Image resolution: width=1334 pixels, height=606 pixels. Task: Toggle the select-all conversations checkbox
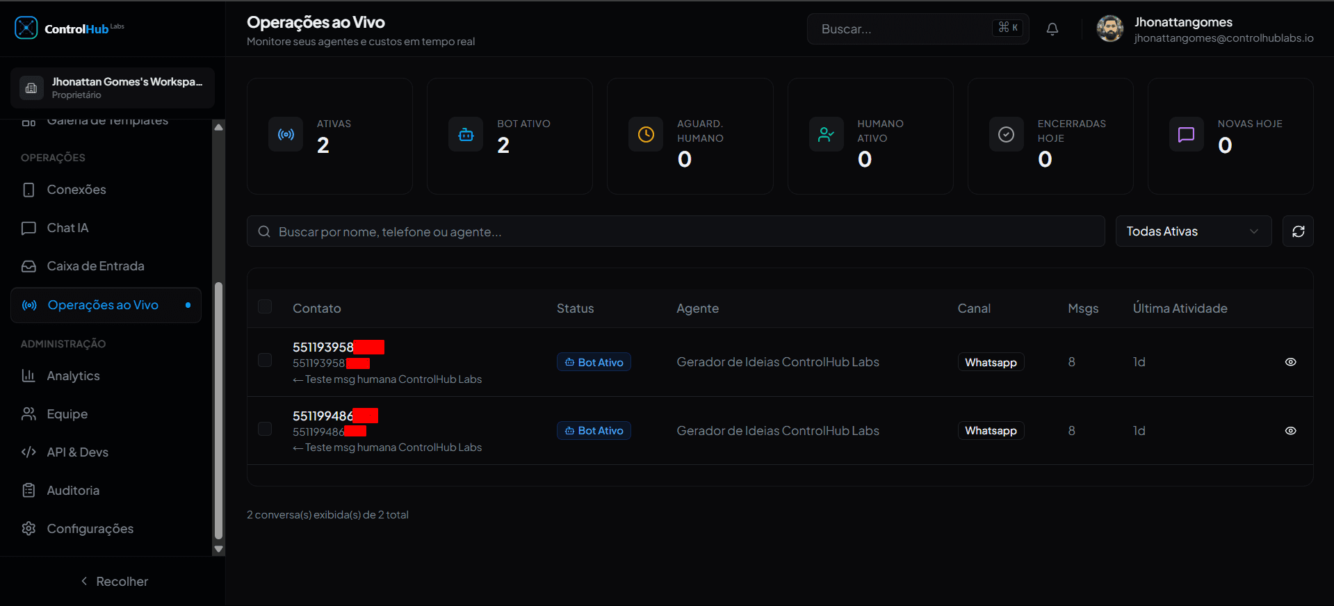tap(265, 306)
